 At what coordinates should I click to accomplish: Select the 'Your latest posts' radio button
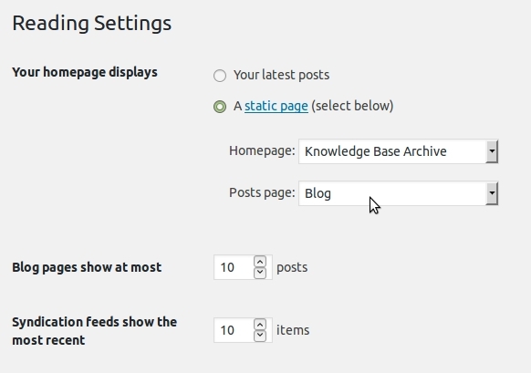click(x=220, y=76)
